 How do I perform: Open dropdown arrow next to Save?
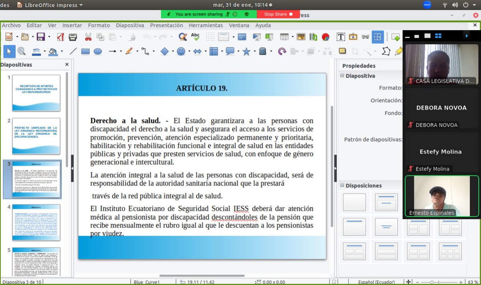coord(49,37)
